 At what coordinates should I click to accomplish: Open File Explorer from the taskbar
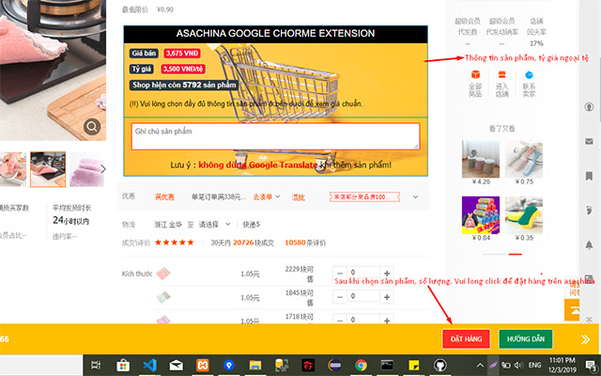point(255,365)
